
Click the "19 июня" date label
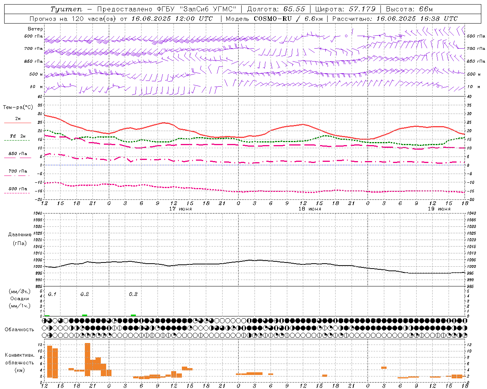point(439,209)
